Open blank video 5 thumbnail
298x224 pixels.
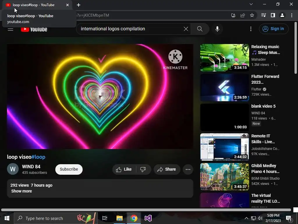coord(224,117)
